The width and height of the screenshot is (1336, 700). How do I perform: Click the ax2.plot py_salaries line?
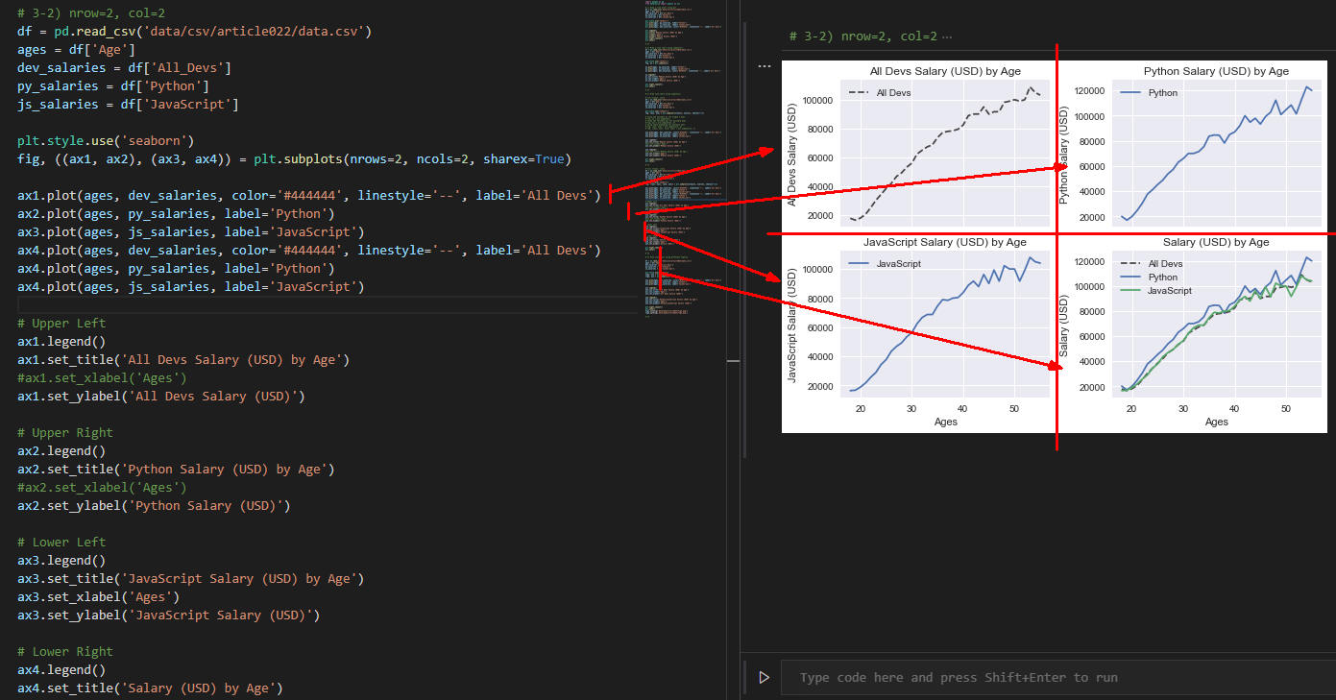(176, 213)
